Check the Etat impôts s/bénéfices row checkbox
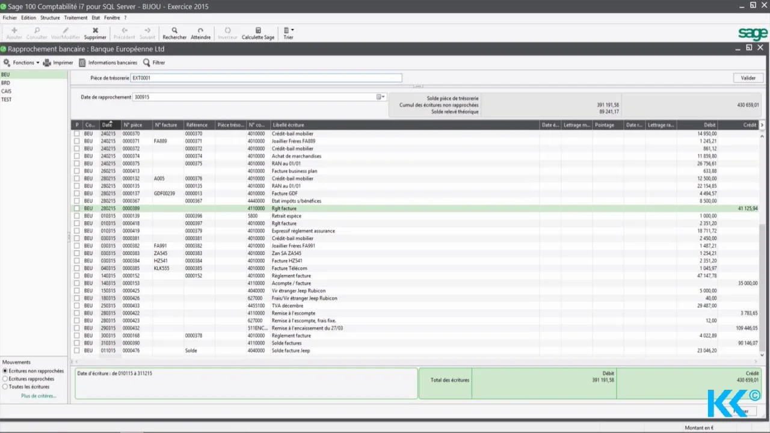This screenshot has width=770, height=433. [x=76, y=201]
